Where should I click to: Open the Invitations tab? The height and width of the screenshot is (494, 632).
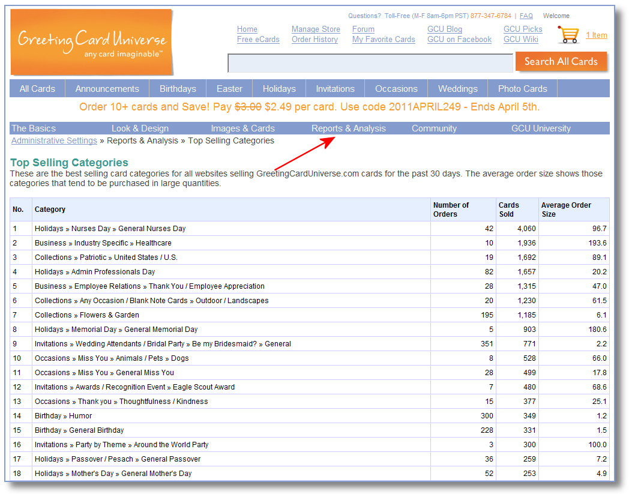pos(336,89)
